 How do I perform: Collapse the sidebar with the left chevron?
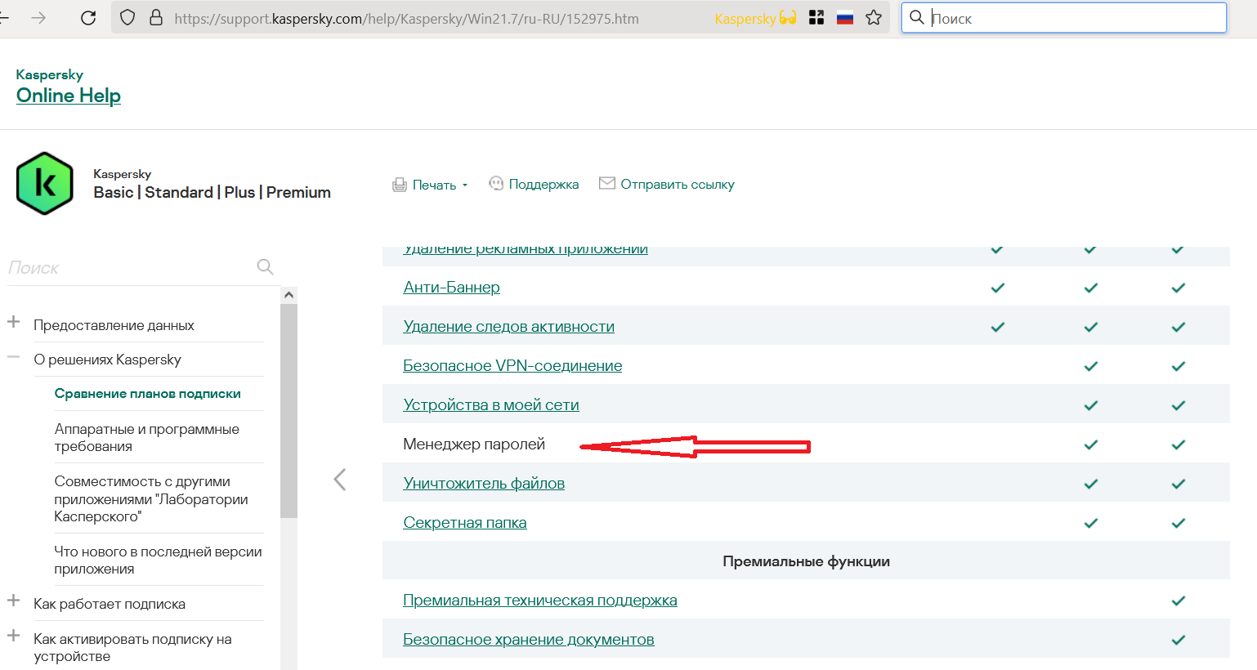point(340,480)
